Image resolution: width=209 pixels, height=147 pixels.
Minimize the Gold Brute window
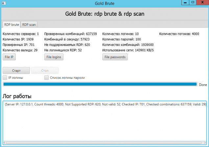(185, 3)
